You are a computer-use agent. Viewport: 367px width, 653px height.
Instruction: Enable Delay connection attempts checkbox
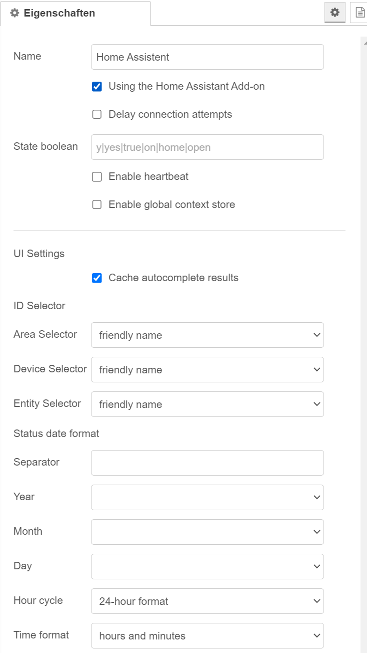pyautogui.click(x=97, y=114)
